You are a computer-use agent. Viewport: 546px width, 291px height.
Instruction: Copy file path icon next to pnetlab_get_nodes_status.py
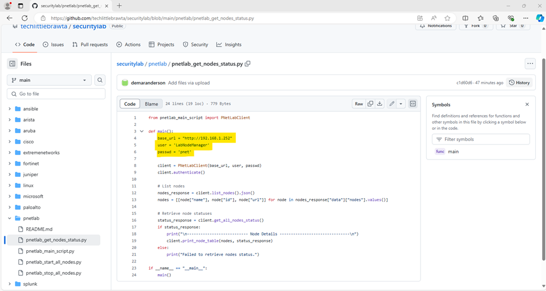point(248,64)
